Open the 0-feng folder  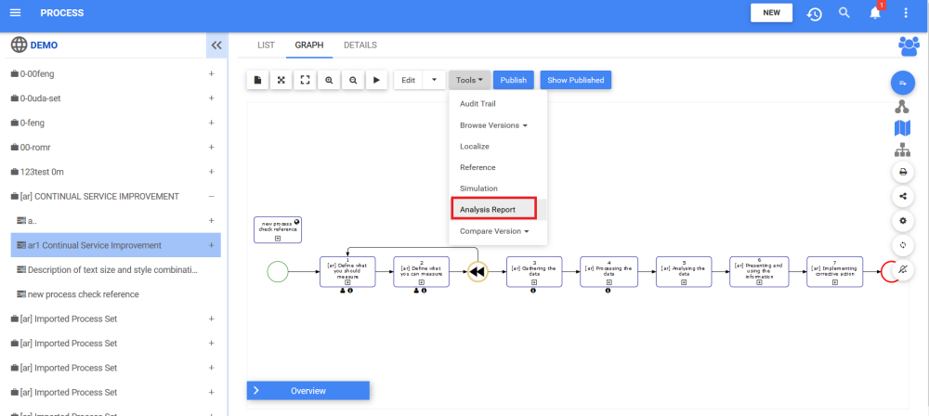coord(33,123)
